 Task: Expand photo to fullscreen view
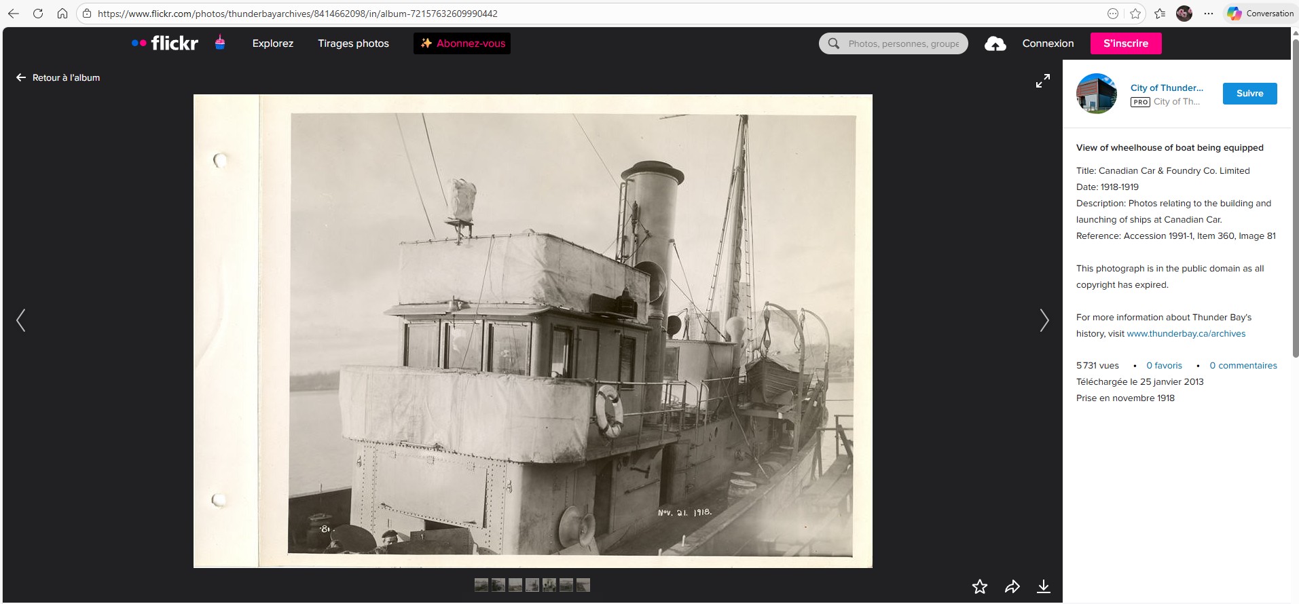[1042, 81]
